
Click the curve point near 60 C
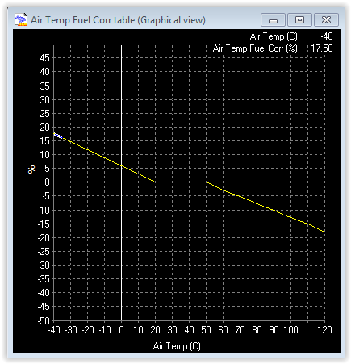[223, 190]
